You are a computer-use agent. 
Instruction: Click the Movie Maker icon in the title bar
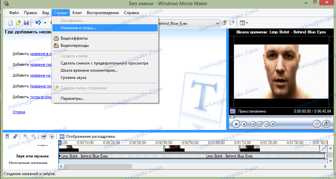coord(6,3)
